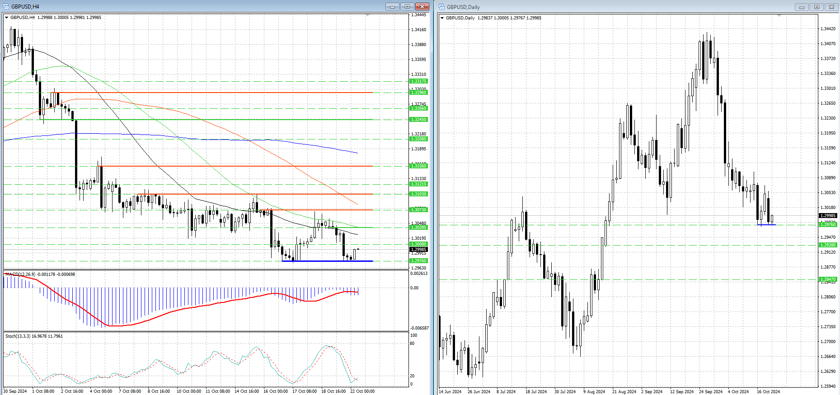Click the current price 1.29985 label on H4

[418, 250]
